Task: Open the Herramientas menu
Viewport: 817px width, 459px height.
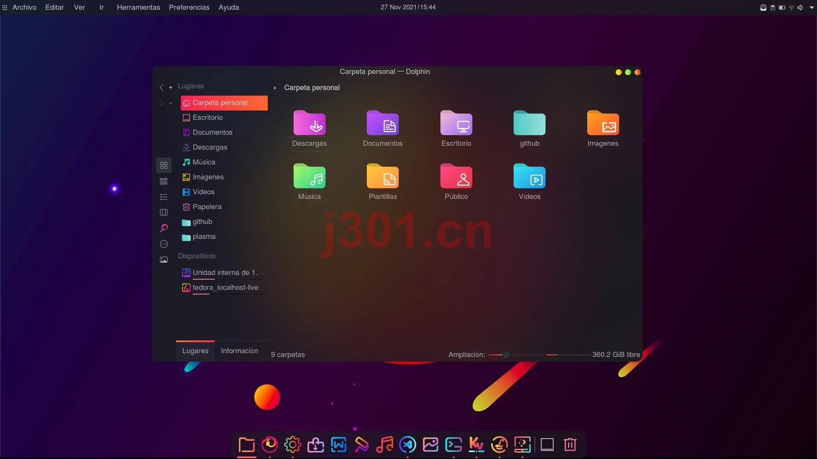Action: [138, 7]
